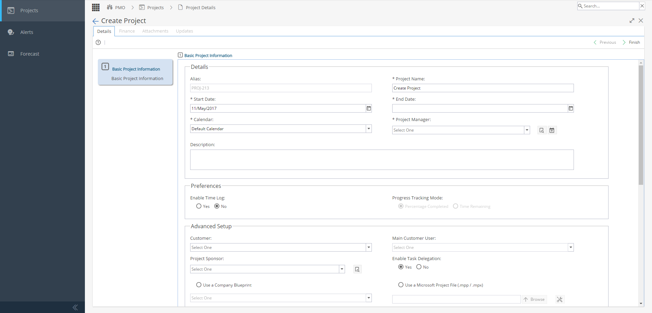Open the Start Date calendar picker

pos(369,108)
